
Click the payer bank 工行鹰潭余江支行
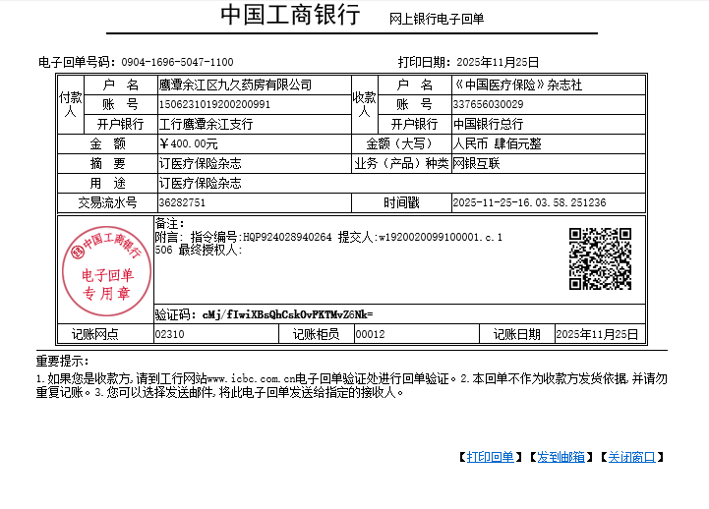(206, 124)
